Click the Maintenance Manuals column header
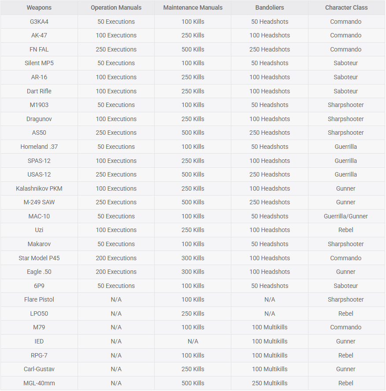The height and width of the screenshot is (391, 386). [193, 7]
